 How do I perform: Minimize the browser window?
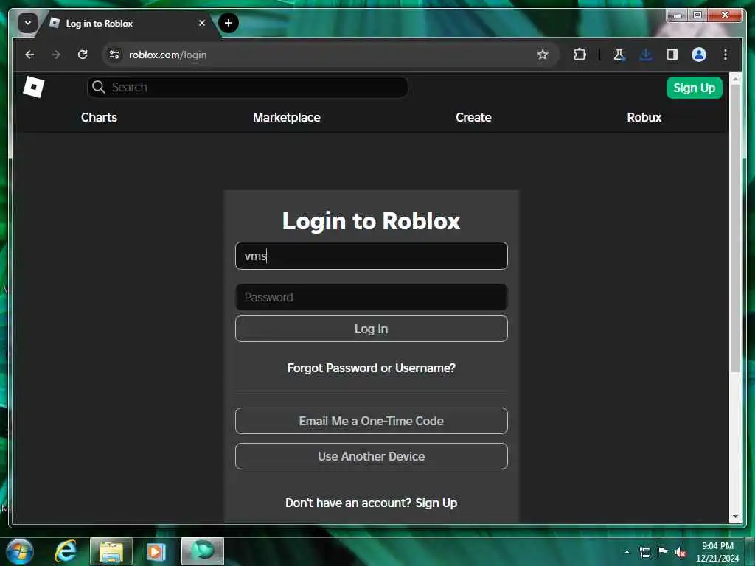[x=678, y=15]
